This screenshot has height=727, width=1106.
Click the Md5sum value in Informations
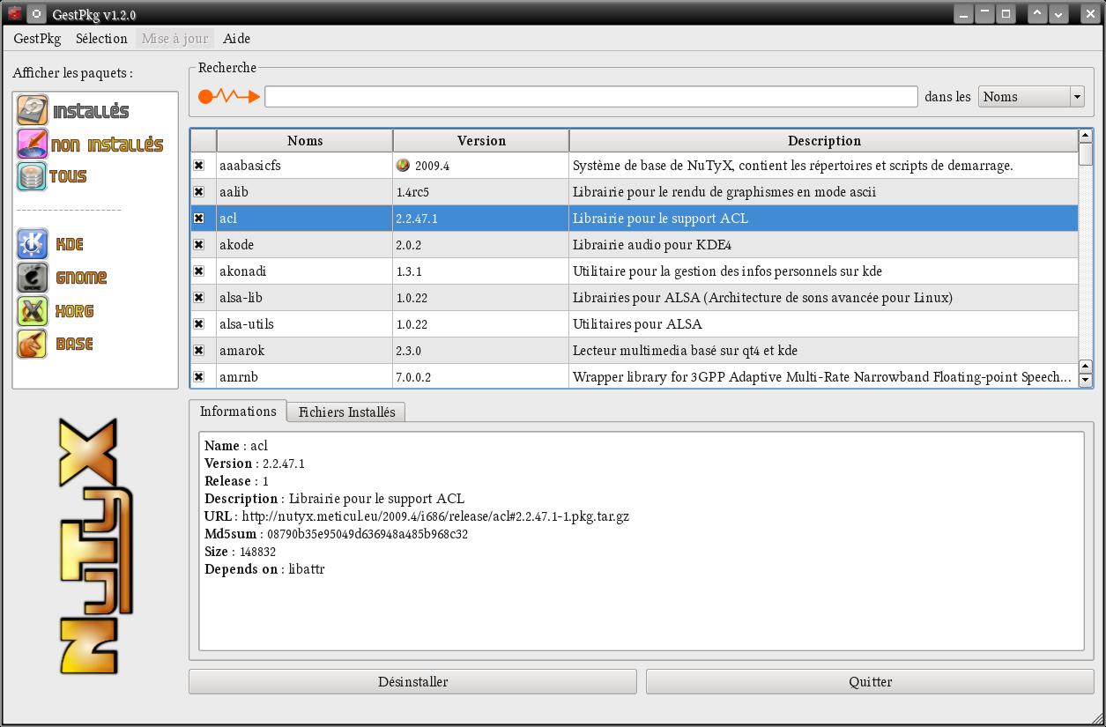point(367,534)
